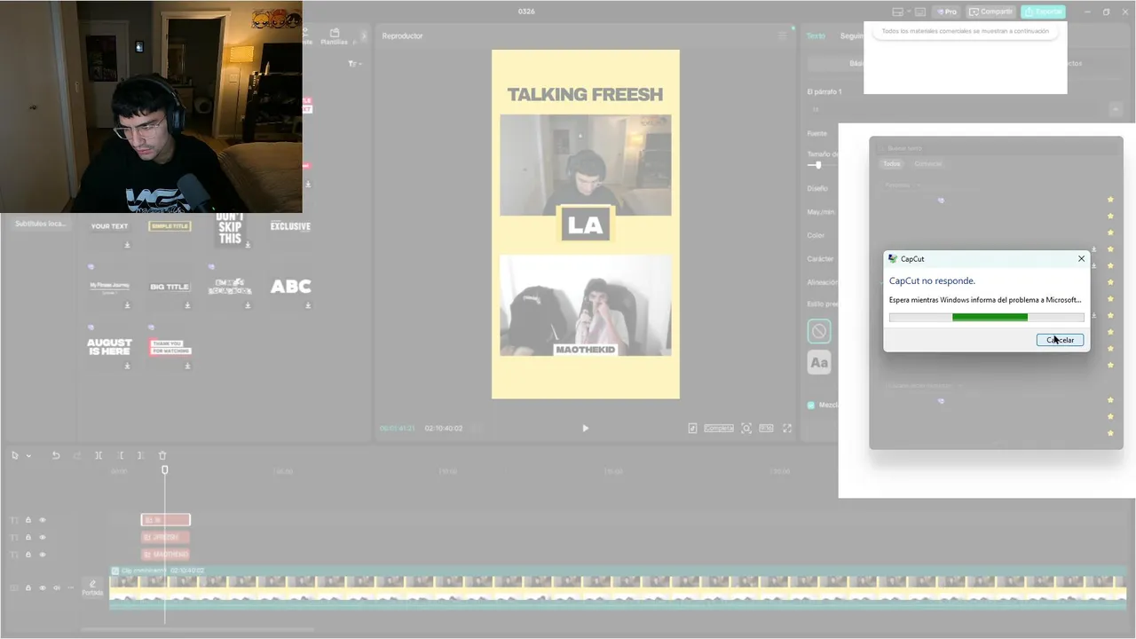Select the SIMPLE TITLE text template
Screen dimensions: 1136x639
[x=170, y=226]
